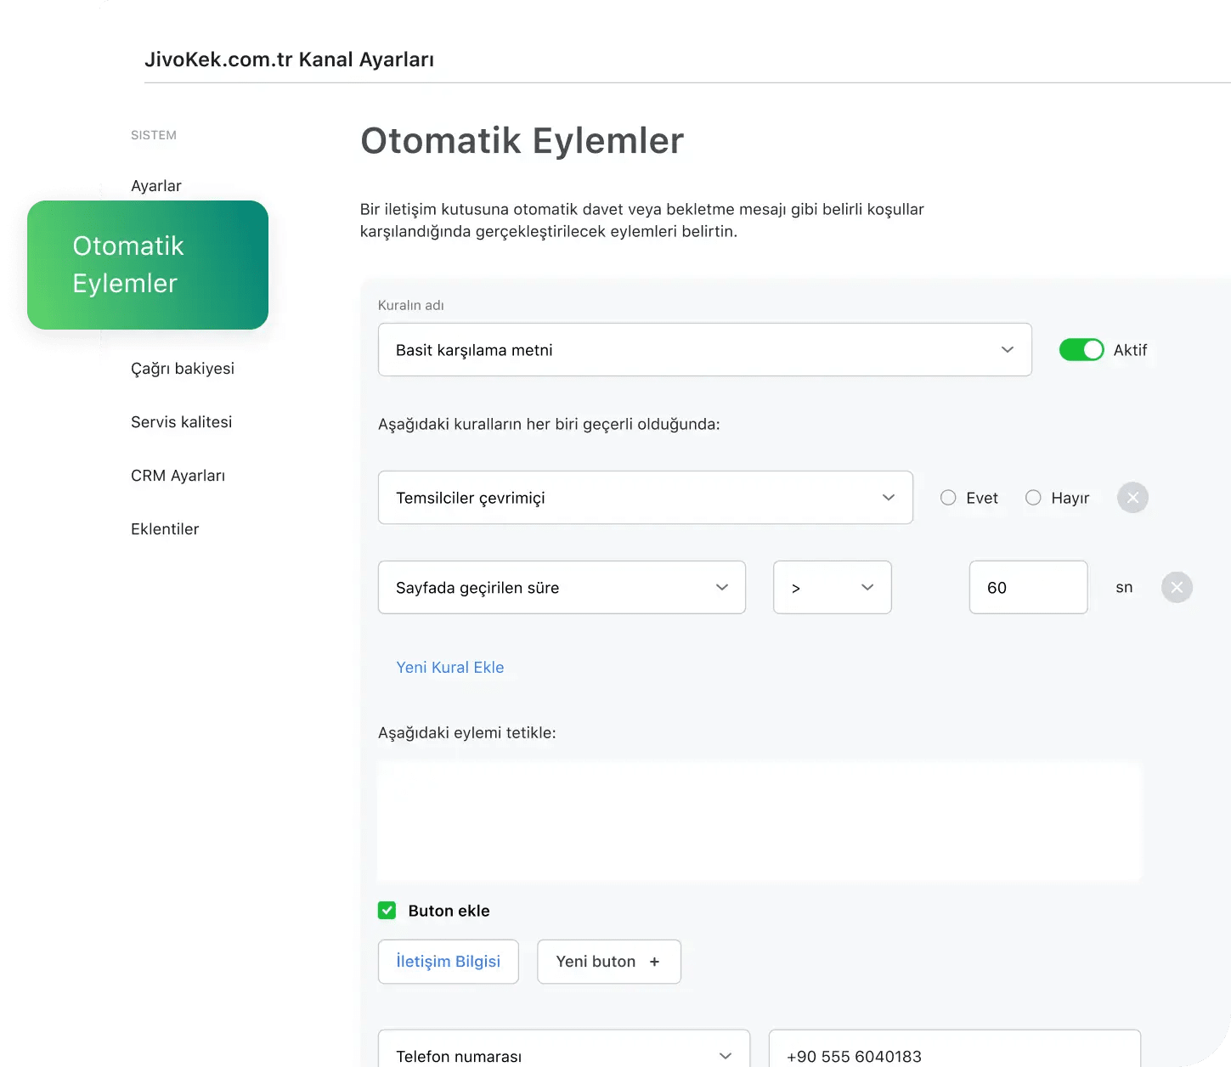Click the Kuralın adı label
The height and width of the screenshot is (1067, 1231).
411,305
